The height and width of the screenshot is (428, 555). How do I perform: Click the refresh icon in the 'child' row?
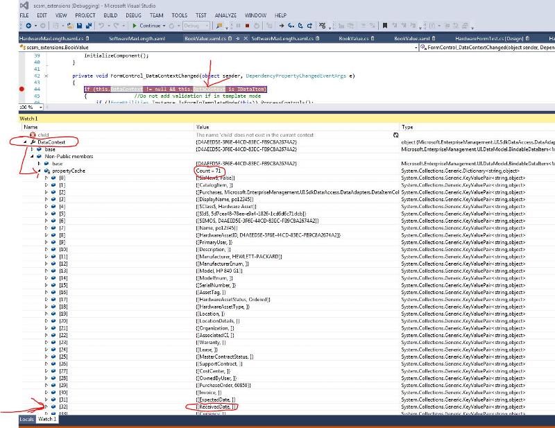pos(395,135)
